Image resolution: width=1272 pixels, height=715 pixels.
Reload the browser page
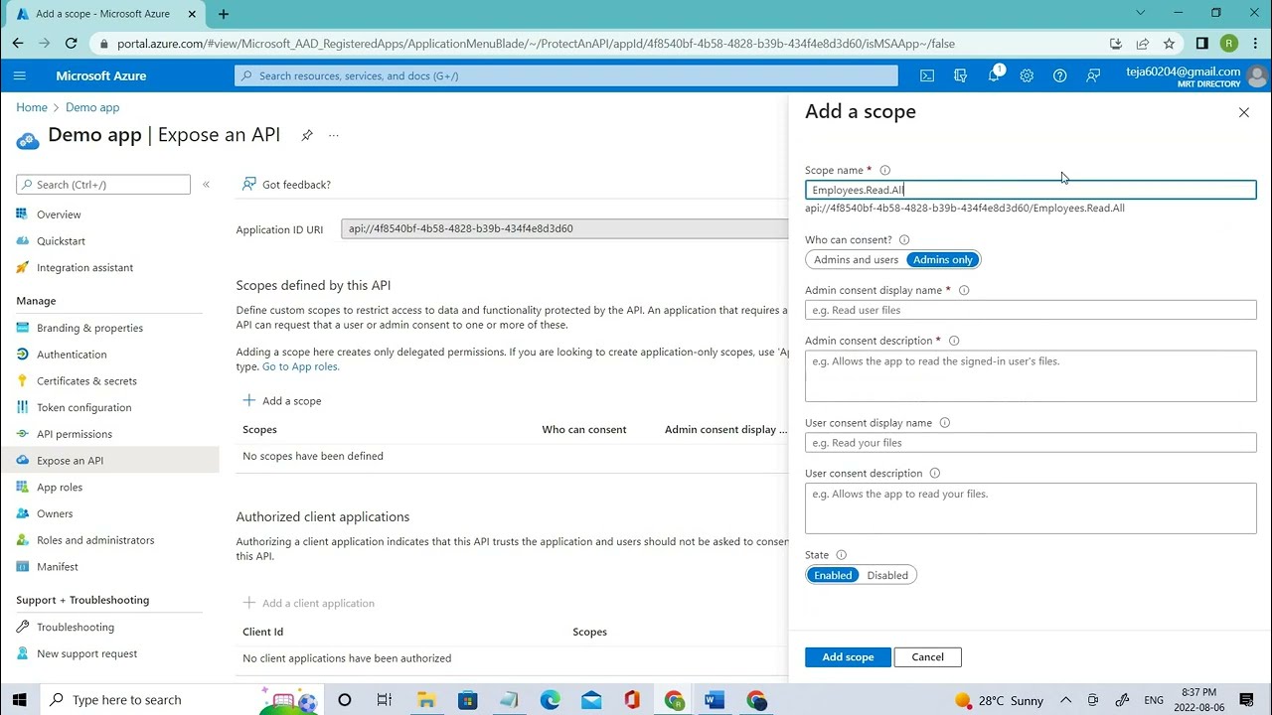72,44
